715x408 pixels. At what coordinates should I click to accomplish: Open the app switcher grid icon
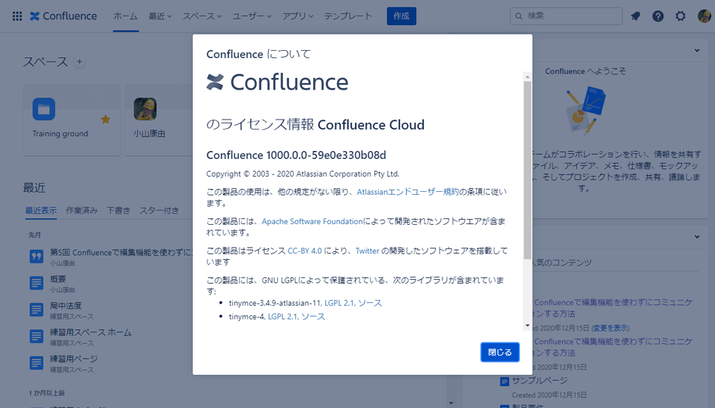[x=17, y=16]
